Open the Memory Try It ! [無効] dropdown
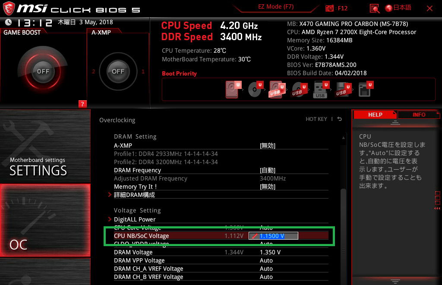Viewport: 442px width, 285px height. pos(268,187)
